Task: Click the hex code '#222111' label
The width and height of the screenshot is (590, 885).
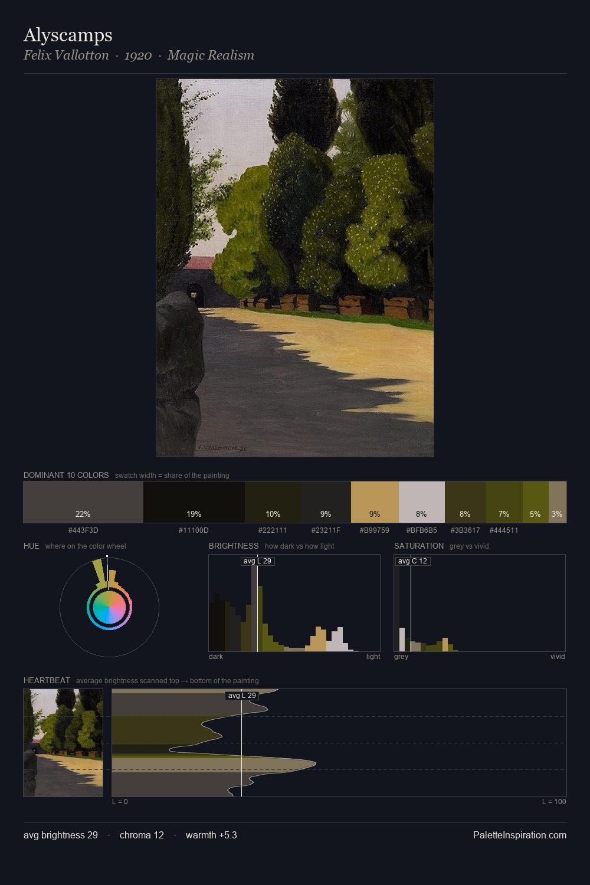Action: pos(273,530)
